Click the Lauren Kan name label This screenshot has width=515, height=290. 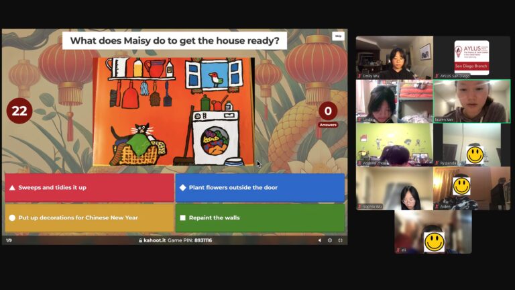click(444, 119)
